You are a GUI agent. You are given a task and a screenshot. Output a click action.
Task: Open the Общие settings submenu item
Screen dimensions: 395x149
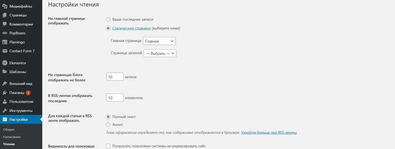(x=9, y=130)
